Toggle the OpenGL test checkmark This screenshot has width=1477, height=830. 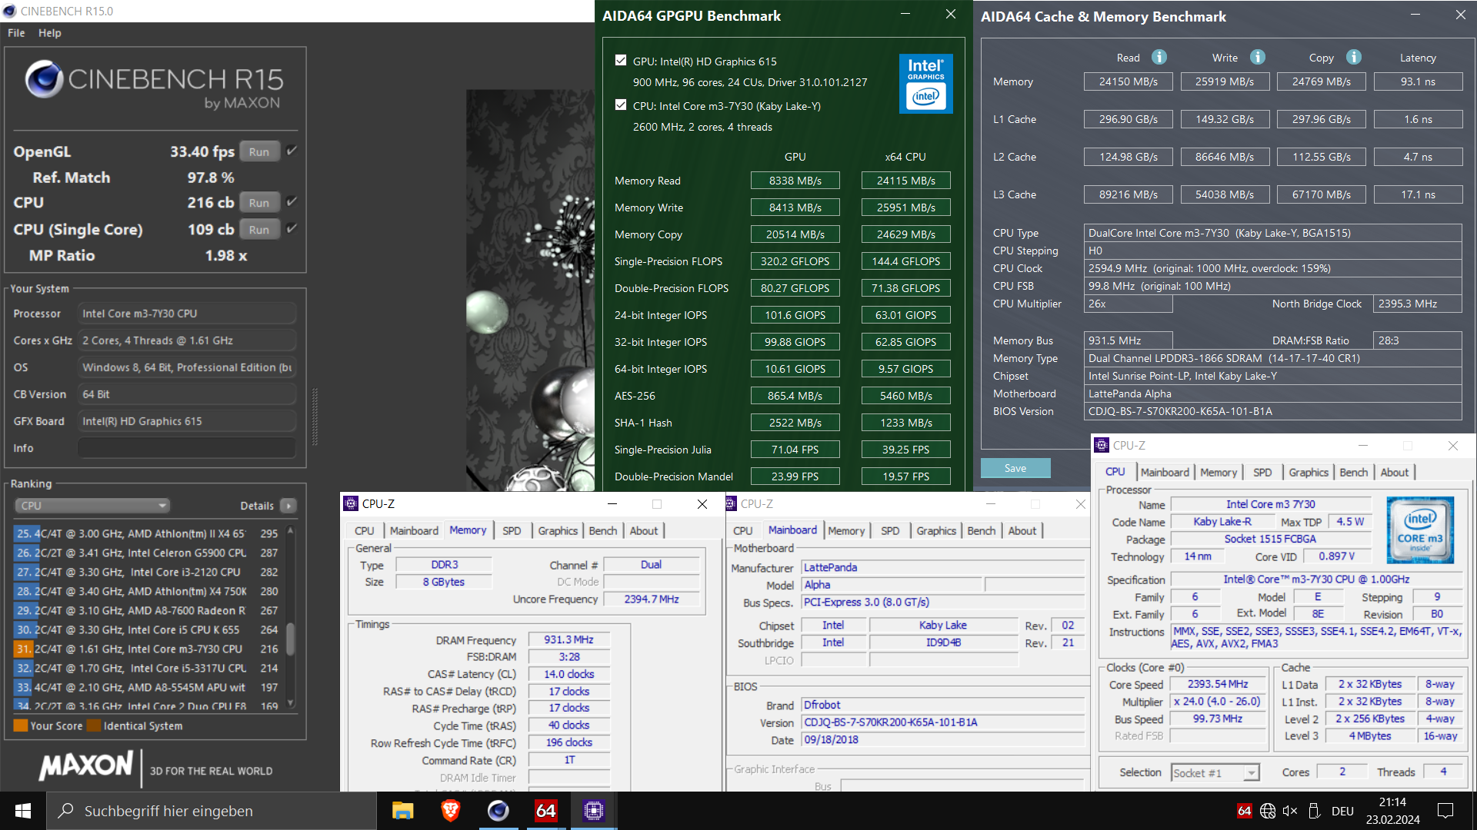click(x=292, y=151)
